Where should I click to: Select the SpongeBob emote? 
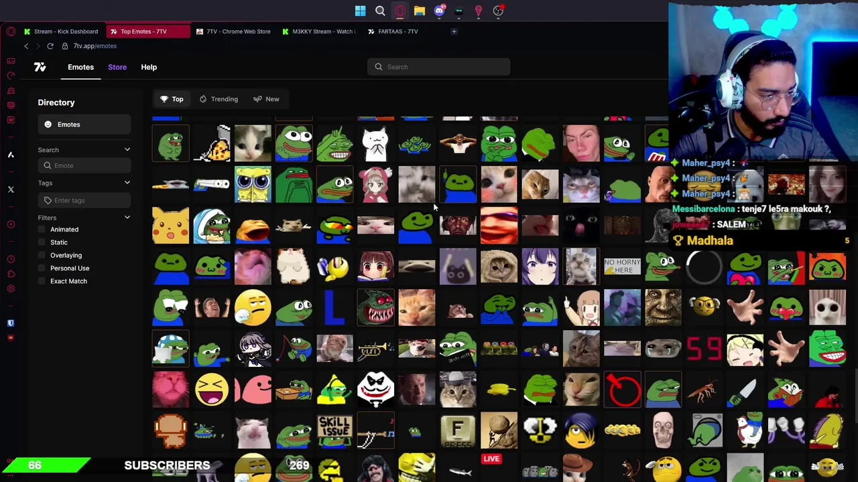click(x=253, y=184)
